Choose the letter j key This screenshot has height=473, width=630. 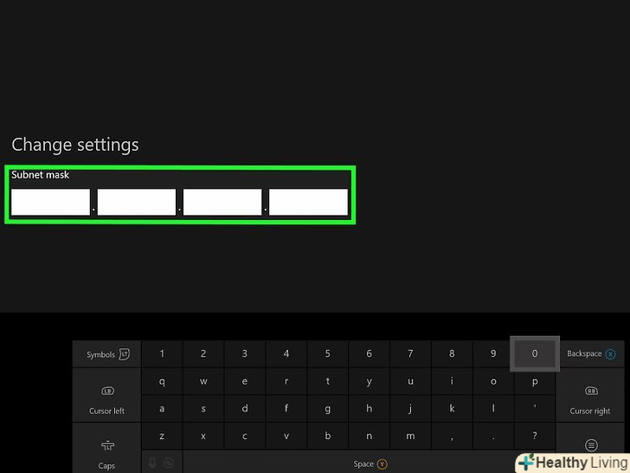pos(410,409)
